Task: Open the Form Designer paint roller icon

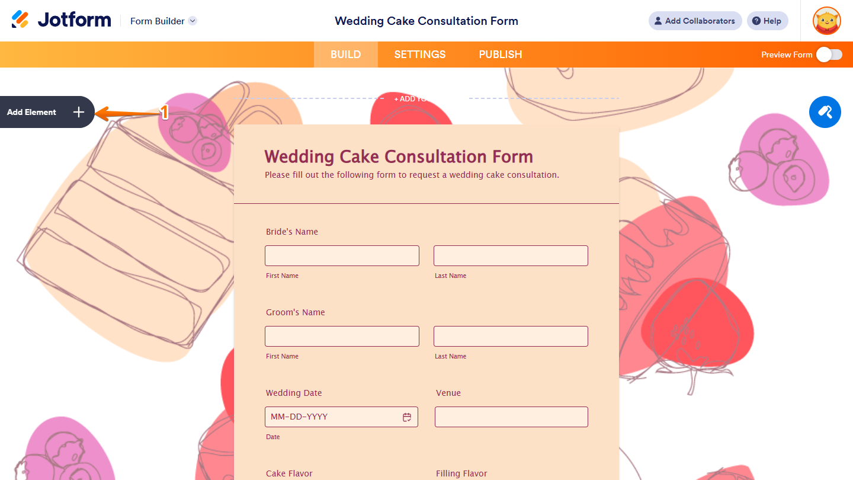Action: (x=825, y=112)
